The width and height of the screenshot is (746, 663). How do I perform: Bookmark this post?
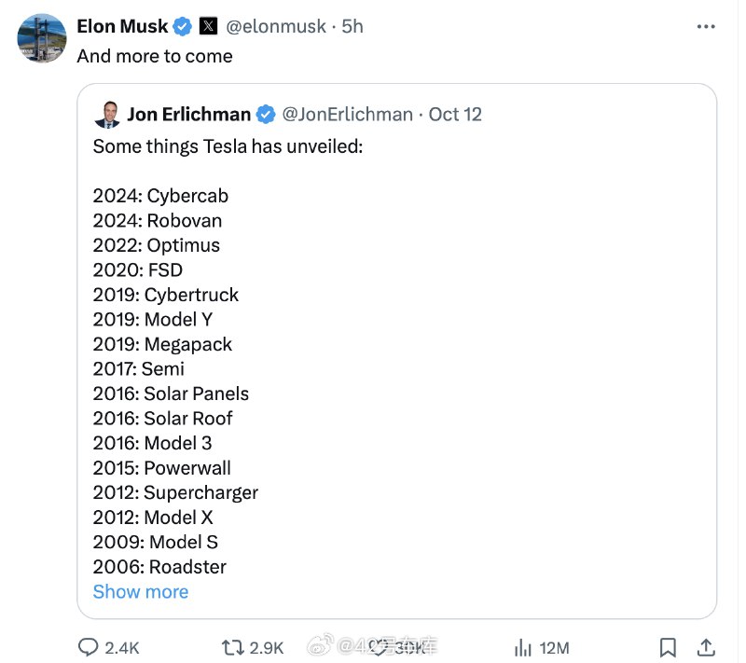(668, 647)
